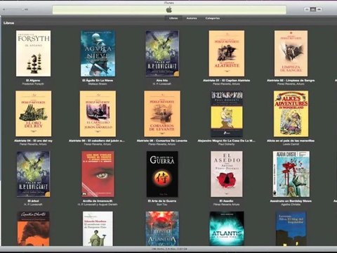This screenshot has height=253, width=337.
Task: Click author 'H. P. Lovecraft' under El árbol
Action: [33, 205]
